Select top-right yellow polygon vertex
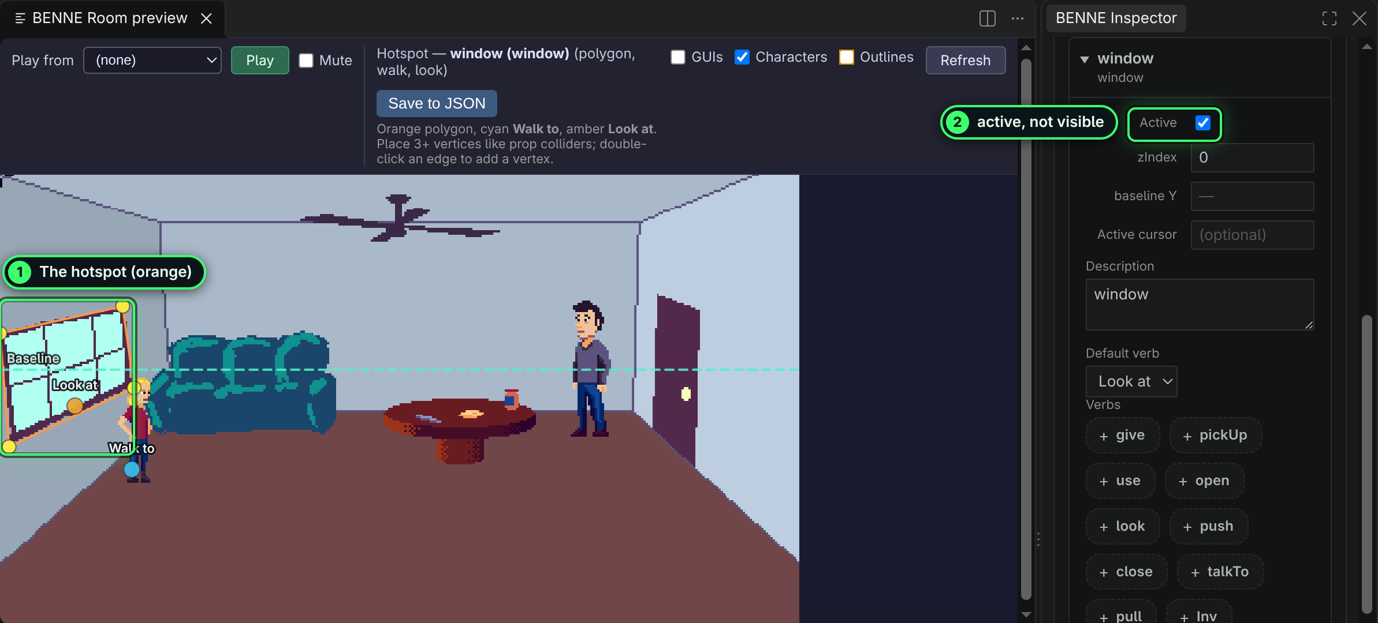Viewport: 1378px width, 623px height. (x=122, y=306)
